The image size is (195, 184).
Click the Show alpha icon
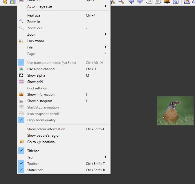pos(21,75)
